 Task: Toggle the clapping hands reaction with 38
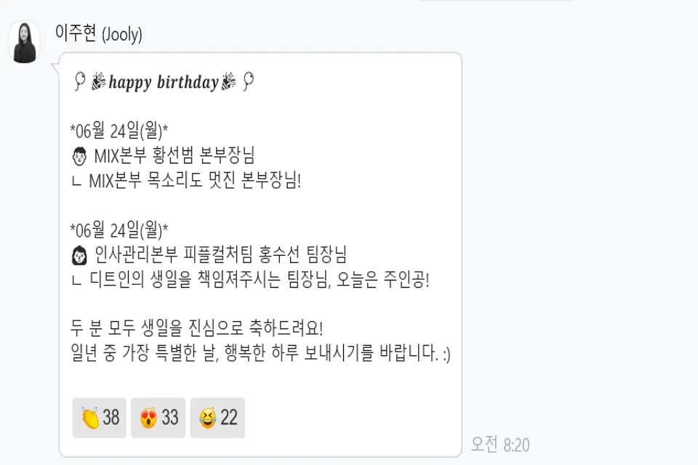coord(100,417)
